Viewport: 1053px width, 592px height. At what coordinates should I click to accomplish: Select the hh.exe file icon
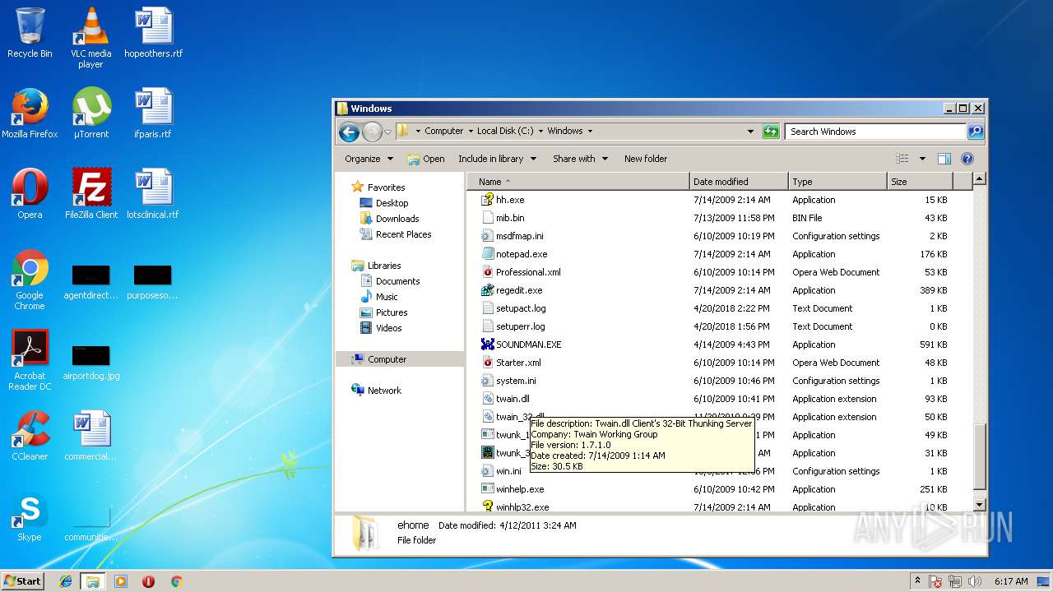click(487, 200)
